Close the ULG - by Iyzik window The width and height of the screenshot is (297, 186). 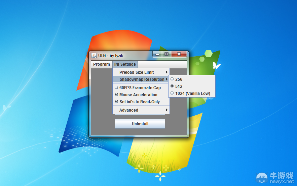click(x=179, y=54)
